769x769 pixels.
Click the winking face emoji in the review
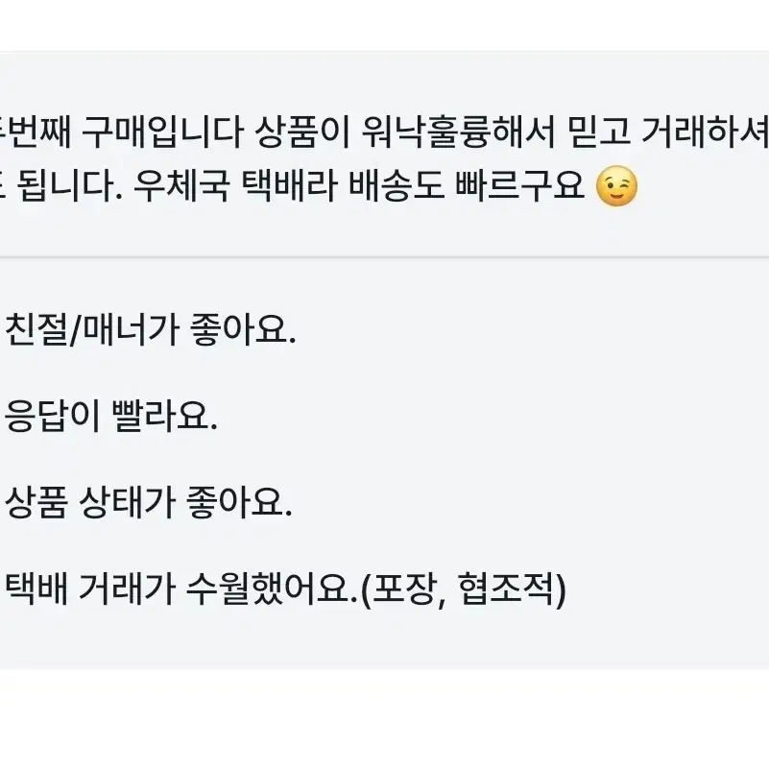coord(616,186)
